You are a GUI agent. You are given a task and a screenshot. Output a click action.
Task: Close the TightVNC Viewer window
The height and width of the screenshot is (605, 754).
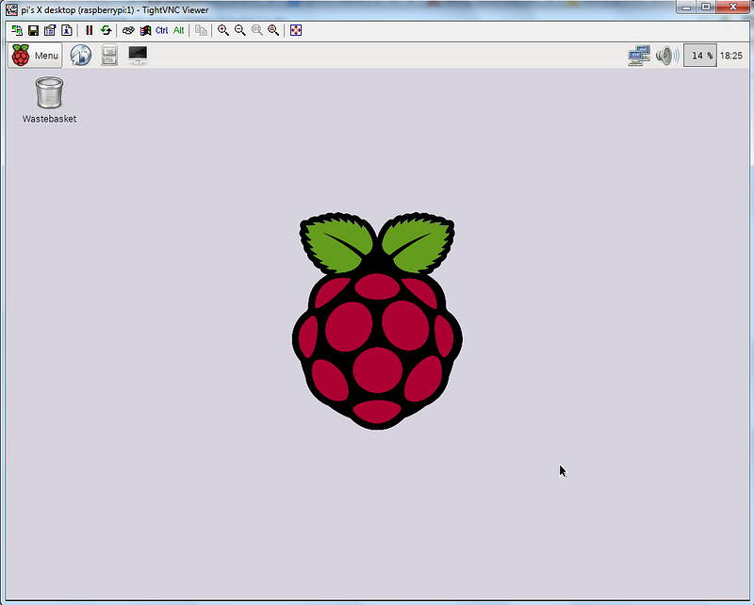pyautogui.click(x=733, y=7)
